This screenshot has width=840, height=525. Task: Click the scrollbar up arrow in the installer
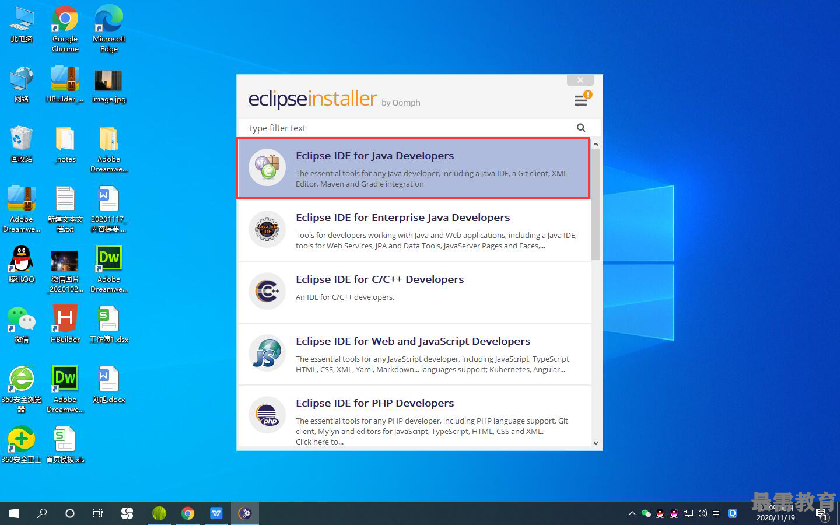(x=596, y=144)
